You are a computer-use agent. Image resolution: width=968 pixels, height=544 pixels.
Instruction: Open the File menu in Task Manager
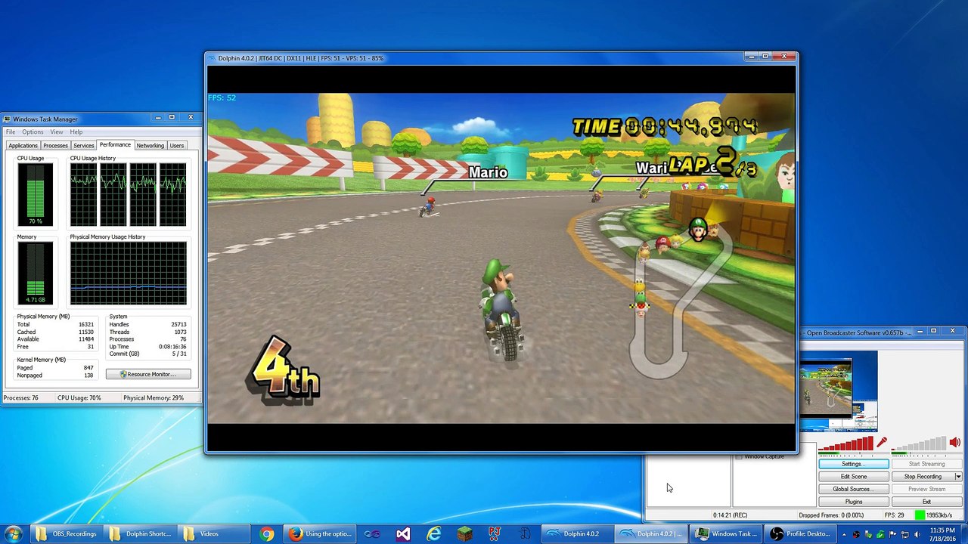(x=11, y=132)
